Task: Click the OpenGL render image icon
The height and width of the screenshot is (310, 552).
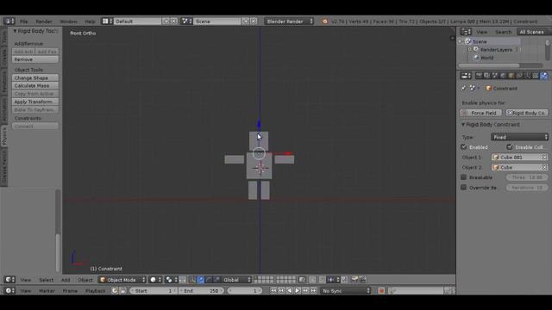Action: (x=354, y=280)
